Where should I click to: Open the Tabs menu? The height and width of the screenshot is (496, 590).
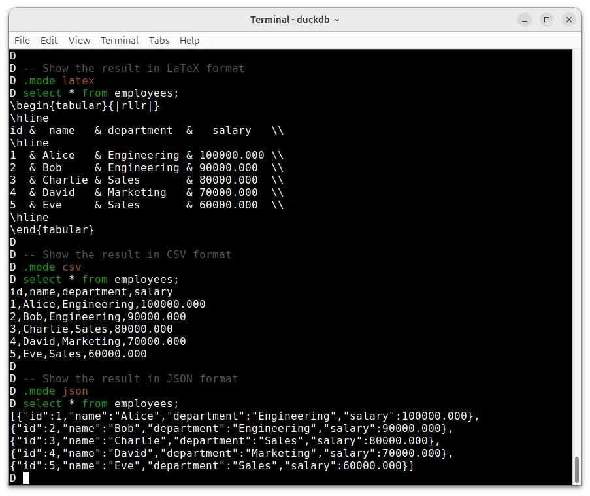[x=159, y=41]
